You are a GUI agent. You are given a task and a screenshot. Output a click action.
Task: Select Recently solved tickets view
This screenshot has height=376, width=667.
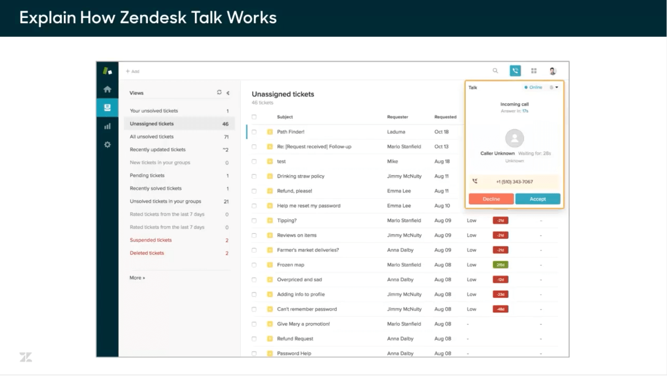179,188
